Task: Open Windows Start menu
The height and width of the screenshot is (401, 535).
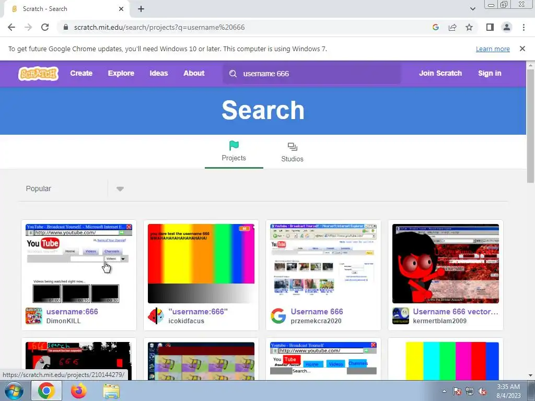Action: pyautogui.click(x=14, y=391)
